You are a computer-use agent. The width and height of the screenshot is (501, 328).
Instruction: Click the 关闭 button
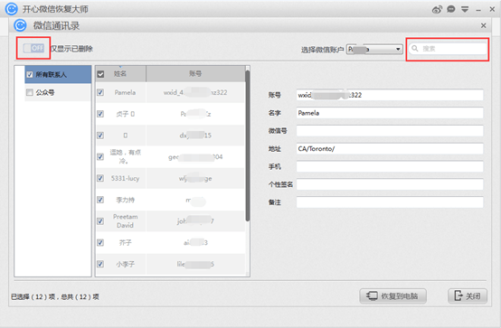pos(468,295)
